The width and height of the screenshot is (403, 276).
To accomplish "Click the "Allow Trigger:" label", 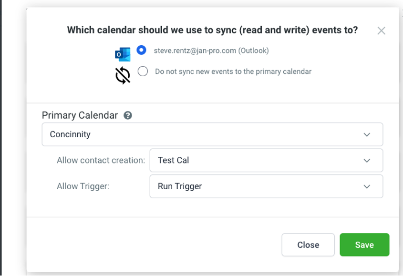I will pyautogui.click(x=83, y=186).
